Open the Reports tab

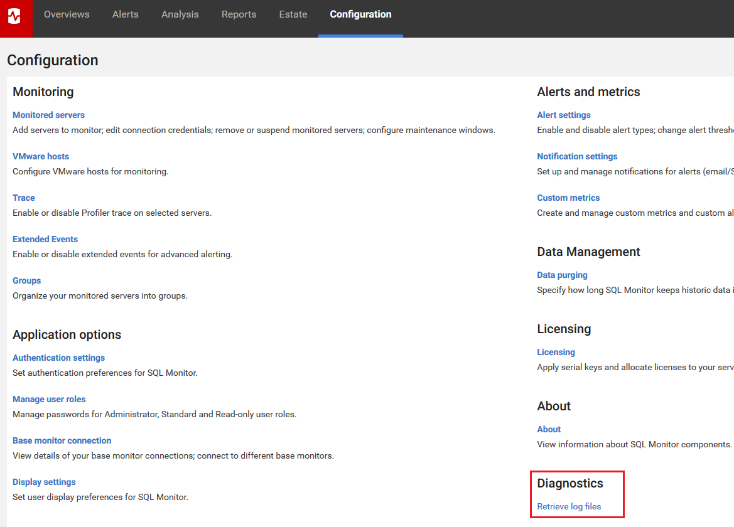tap(239, 14)
